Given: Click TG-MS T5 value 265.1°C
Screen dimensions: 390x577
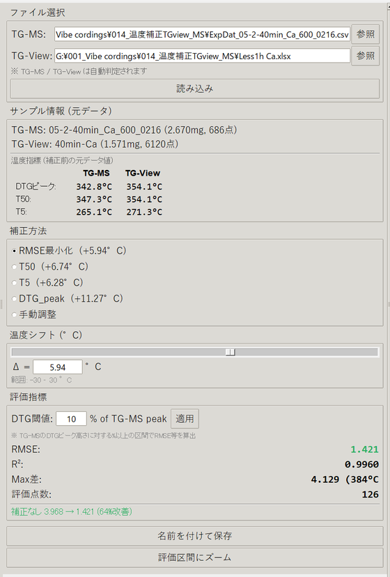Looking at the screenshot, I should click(x=94, y=212).
